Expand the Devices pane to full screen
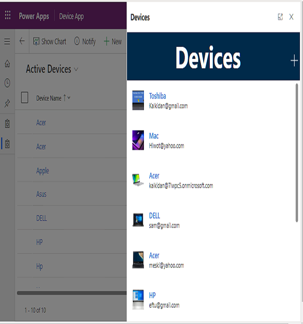 (x=280, y=17)
